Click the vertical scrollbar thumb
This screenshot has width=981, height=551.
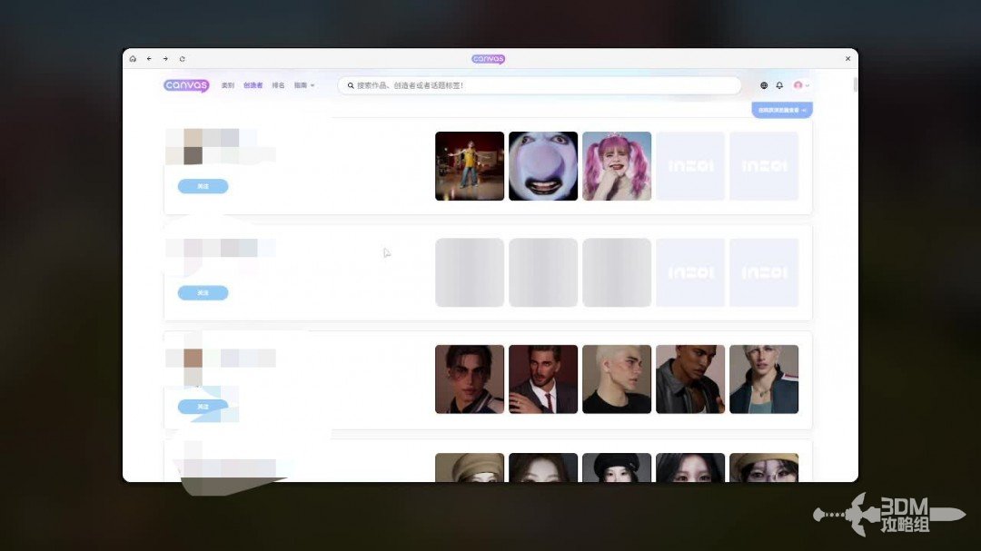(855, 84)
